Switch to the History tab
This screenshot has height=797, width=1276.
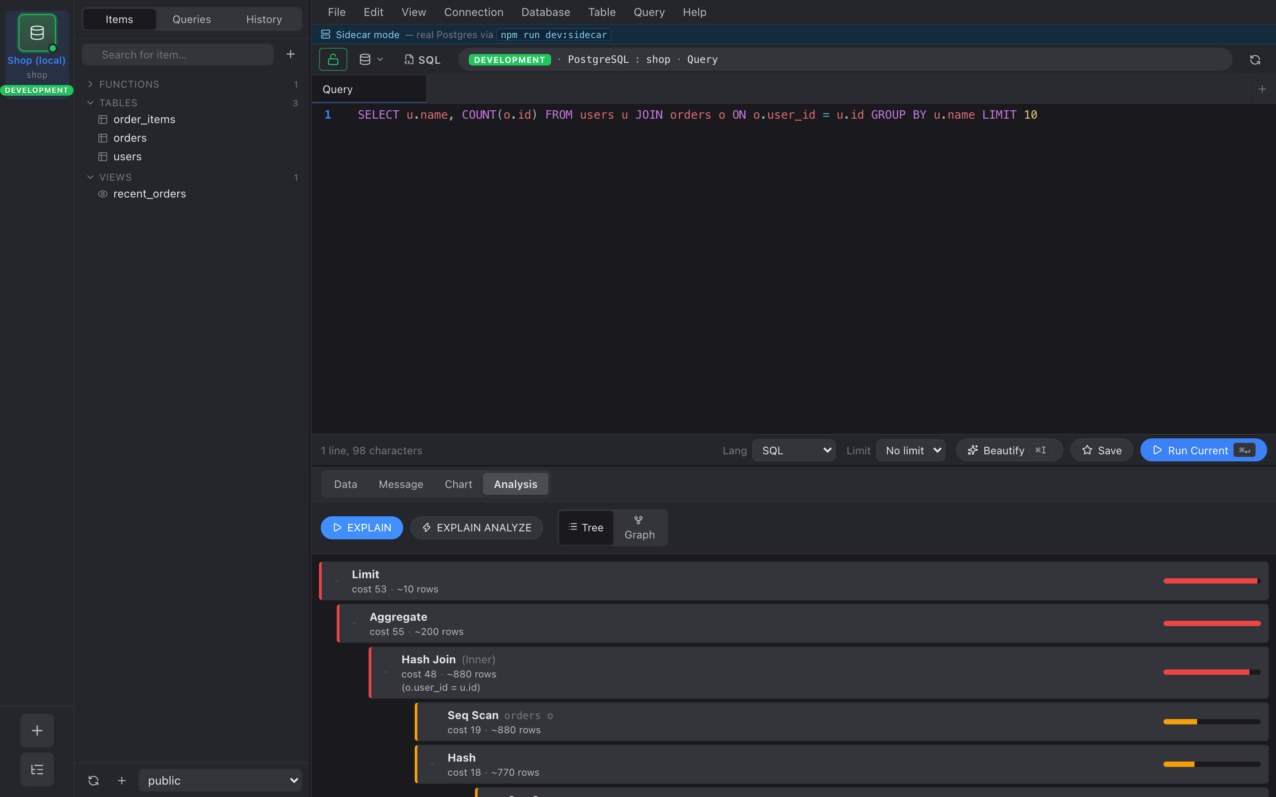(264, 19)
